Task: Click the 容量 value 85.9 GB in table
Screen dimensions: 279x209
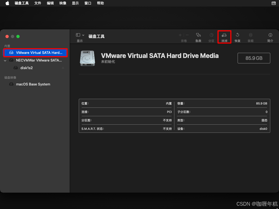Action: click(x=262, y=103)
